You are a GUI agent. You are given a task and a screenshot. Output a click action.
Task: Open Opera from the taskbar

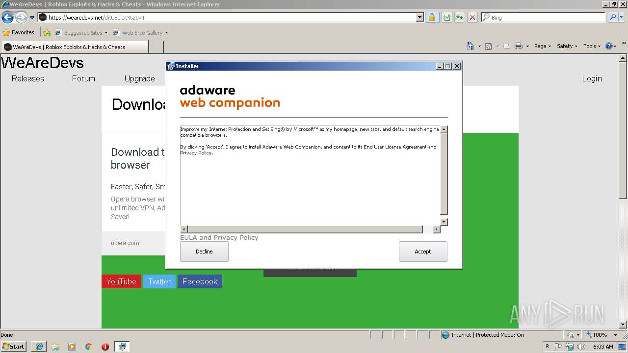tap(105, 347)
